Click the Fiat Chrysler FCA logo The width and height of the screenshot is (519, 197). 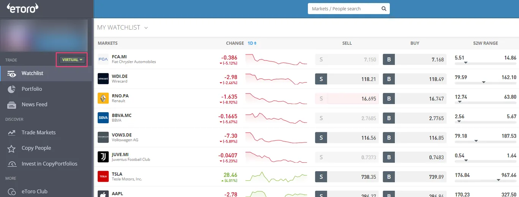(x=103, y=59)
